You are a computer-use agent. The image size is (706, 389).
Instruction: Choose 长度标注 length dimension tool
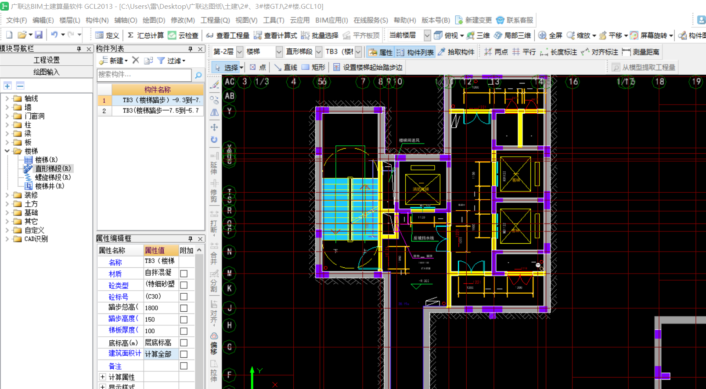click(x=558, y=52)
